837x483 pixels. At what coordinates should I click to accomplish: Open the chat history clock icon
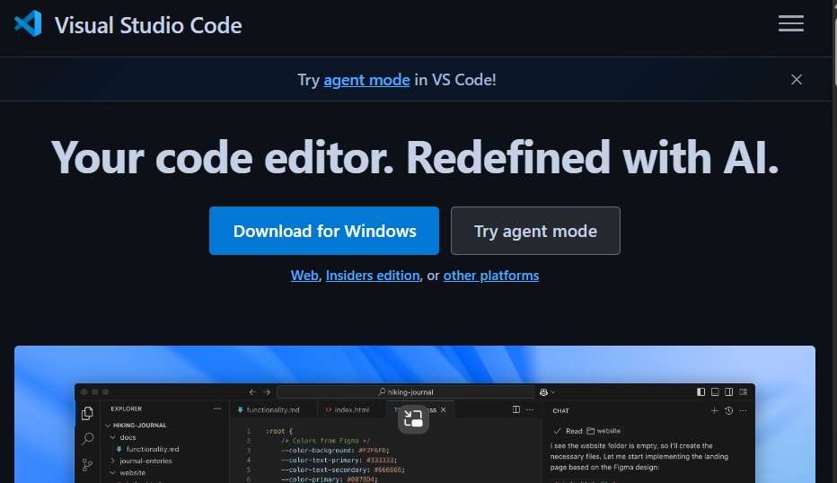[x=728, y=410]
